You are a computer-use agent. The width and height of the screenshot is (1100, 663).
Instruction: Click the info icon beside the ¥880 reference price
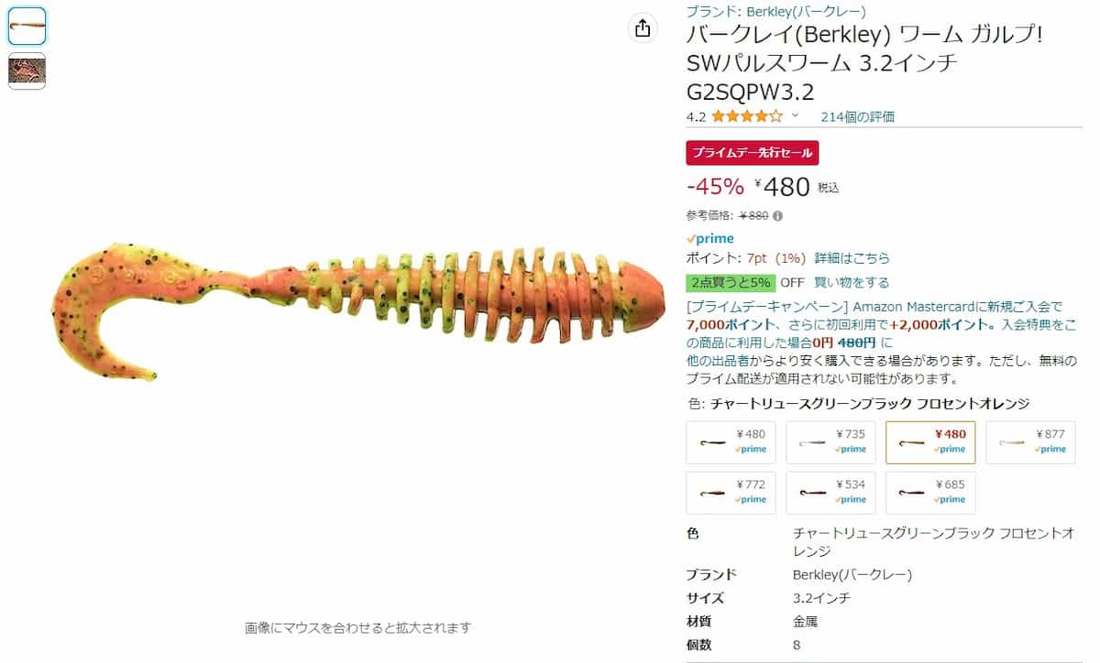coord(777,216)
